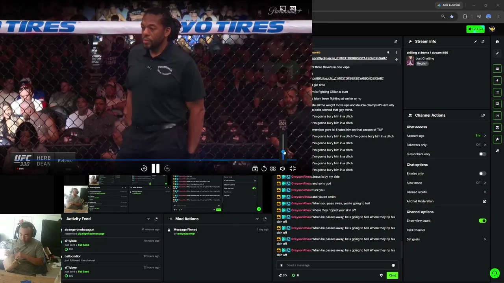Toggle the chat bubble sidebar icon
The width and height of the screenshot is (504, 283).
click(497, 104)
